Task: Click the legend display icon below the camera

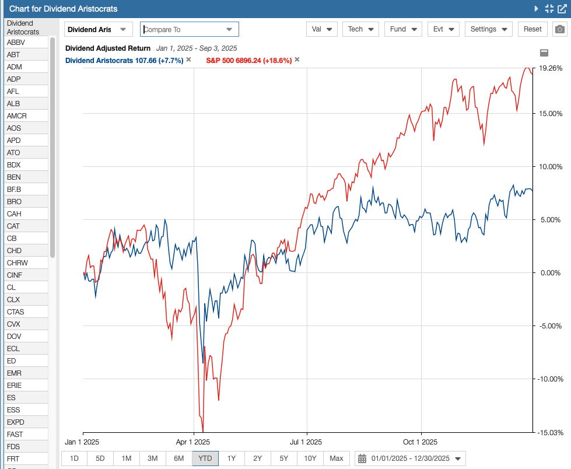Action: coord(544,52)
